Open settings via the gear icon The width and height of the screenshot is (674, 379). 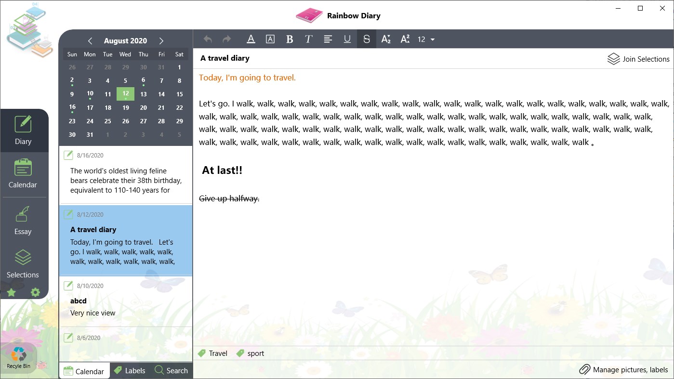pos(34,292)
